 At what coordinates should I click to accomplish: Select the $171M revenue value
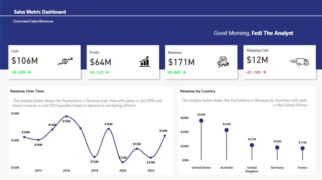pyautogui.click(x=181, y=62)
